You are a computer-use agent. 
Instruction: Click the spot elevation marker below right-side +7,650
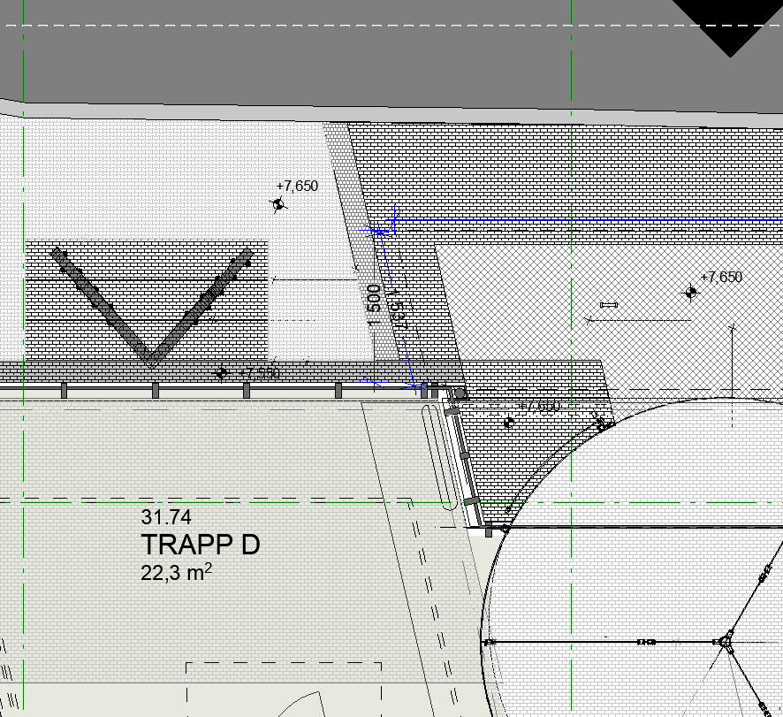[690, 292]
